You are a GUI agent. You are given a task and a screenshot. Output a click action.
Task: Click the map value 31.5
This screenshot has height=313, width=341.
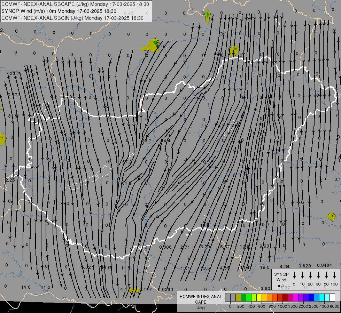(13, 116)
